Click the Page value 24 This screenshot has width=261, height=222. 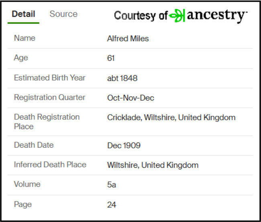click(112, 205)
